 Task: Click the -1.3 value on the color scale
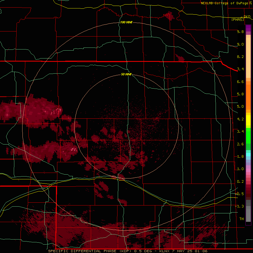pyautogui.click(x=239, y=206)
